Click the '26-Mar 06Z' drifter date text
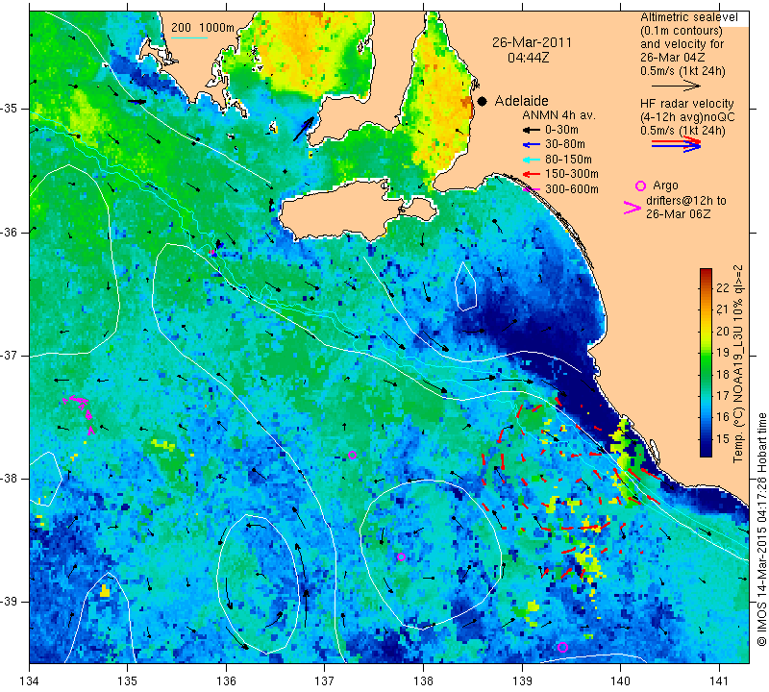 679,214
